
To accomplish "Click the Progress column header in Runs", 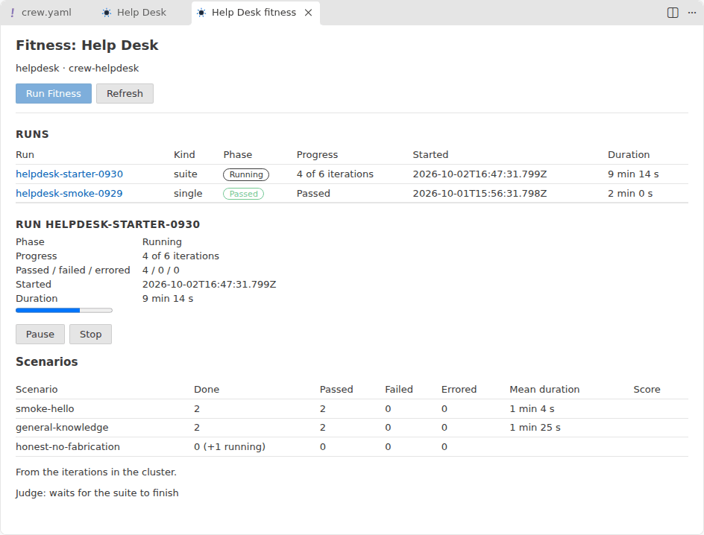I will pos(317,155).
